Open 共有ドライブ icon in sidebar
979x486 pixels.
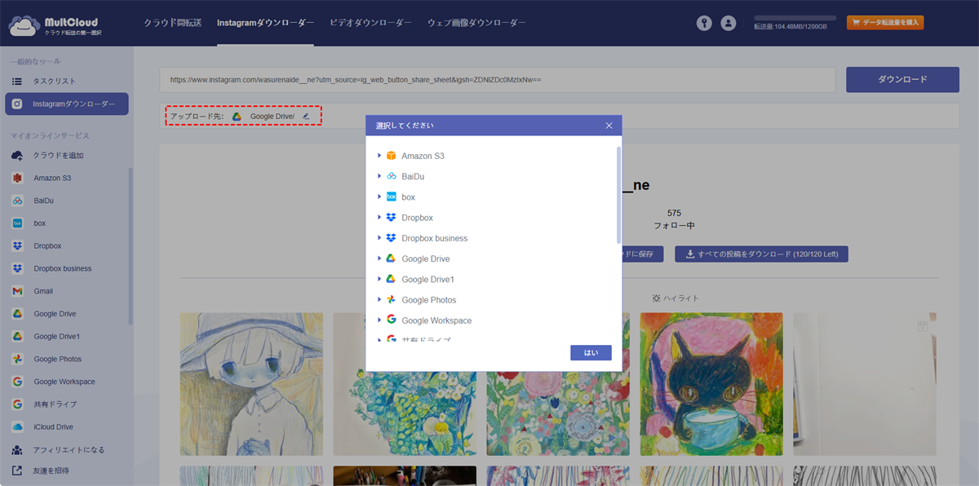click(17, 404)
